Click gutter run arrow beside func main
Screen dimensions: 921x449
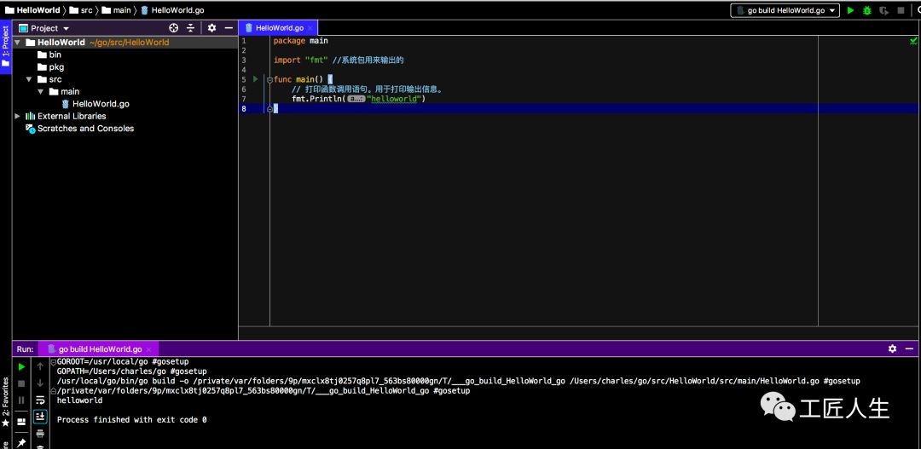pos(255,79)
